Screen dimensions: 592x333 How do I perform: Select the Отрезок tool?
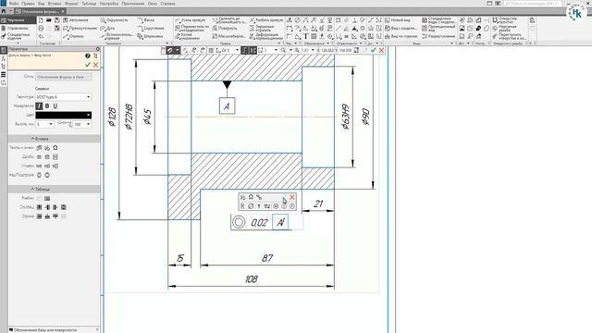[73, 37]
